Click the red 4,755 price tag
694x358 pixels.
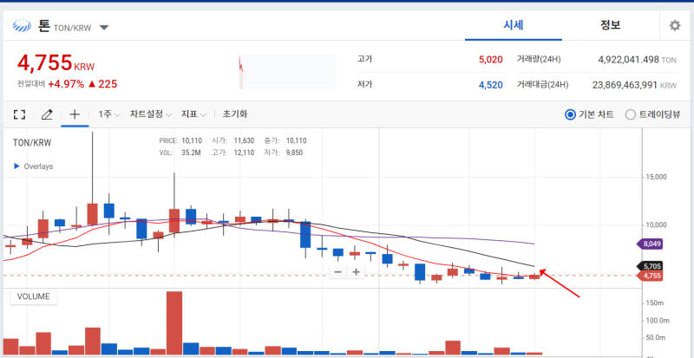pos(649,277)
